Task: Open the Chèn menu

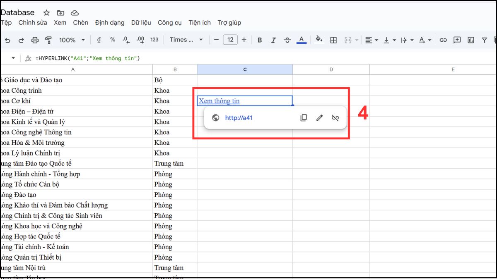Action: (80, 23)
